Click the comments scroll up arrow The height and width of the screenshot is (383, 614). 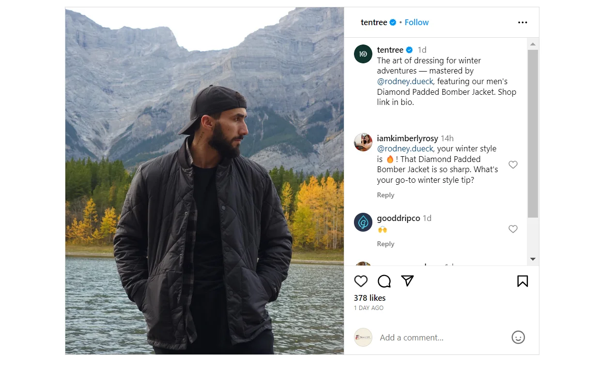pyautogui.click(x=533, y=44)
